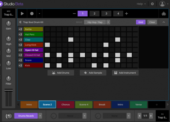Add a pattern with the plus icon

click(127, 14)
